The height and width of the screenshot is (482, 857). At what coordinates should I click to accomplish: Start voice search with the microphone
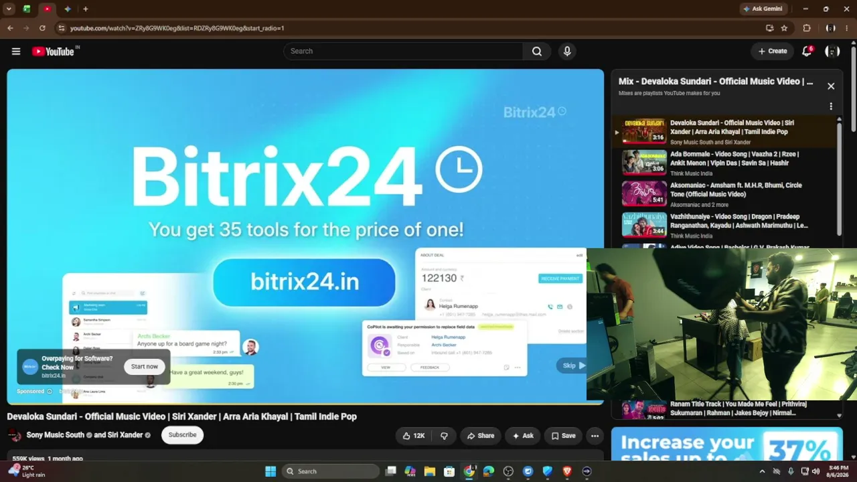(x=567, y=52)
